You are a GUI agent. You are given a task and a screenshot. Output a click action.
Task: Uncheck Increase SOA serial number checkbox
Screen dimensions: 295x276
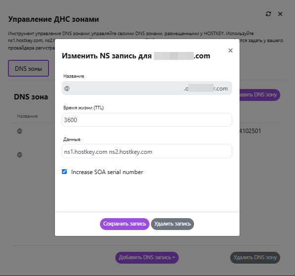pos(64,172)
